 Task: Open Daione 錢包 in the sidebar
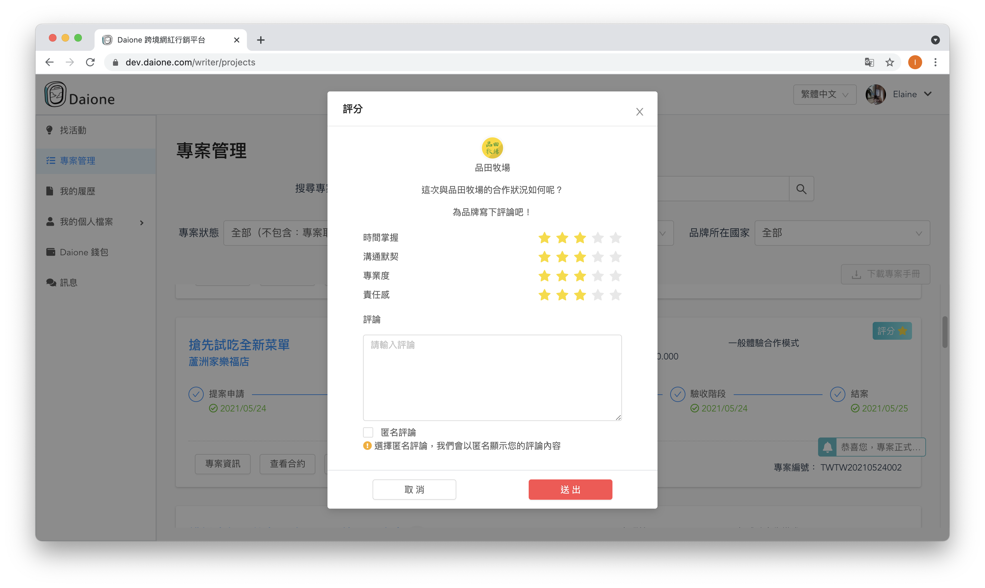coord(96,252)
